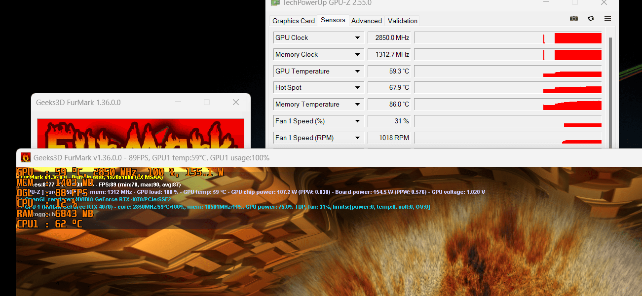This screenshot has width=642, height=296.
Task: Click the GPU-Z screenshot camera icon
Action: 574,18
